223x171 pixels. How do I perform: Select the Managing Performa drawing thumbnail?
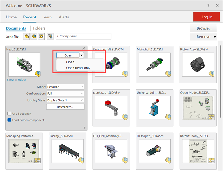pos(24,151)
